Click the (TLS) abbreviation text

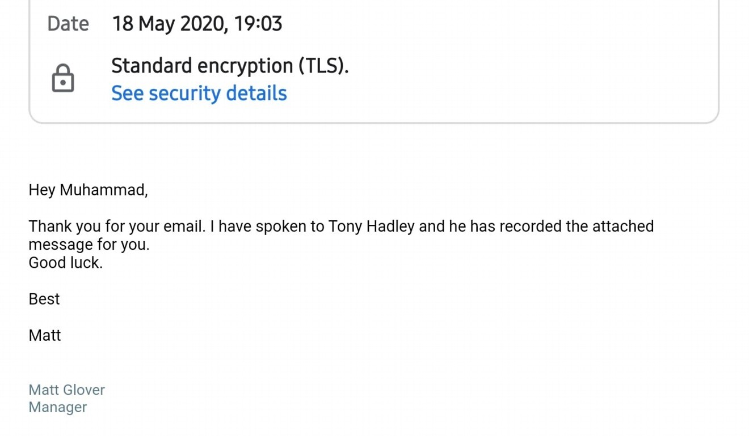(323, 66)
